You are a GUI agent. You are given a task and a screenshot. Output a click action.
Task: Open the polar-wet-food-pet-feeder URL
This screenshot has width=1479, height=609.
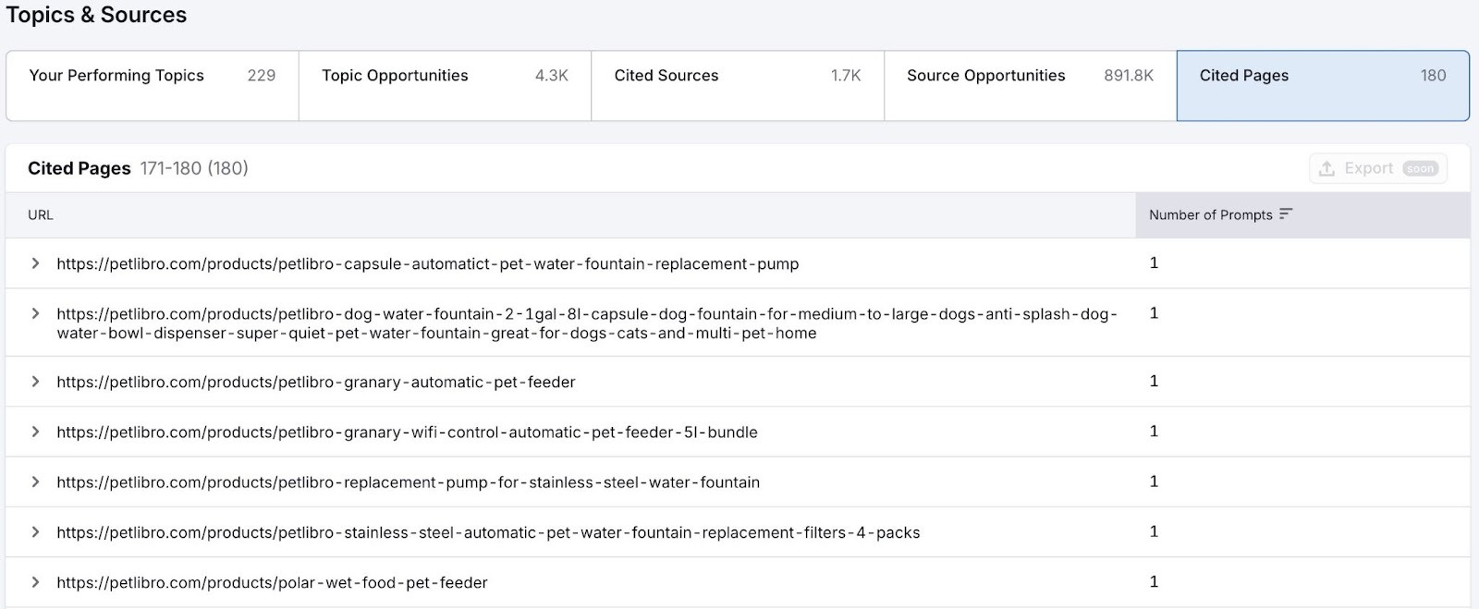click(x=272, y=583)
